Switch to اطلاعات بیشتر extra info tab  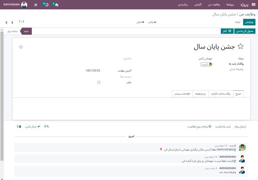coord(182,94)
